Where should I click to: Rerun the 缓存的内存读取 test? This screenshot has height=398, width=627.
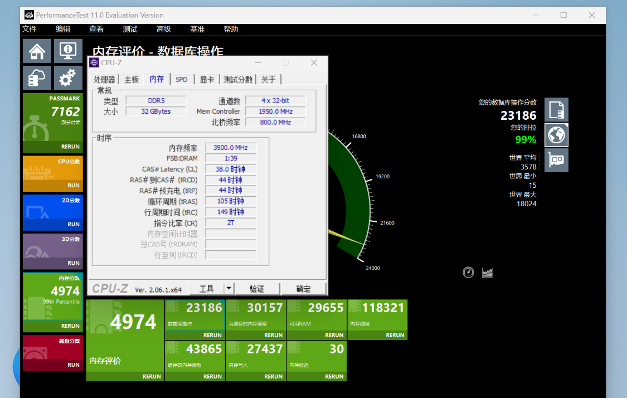pos(212,376)
